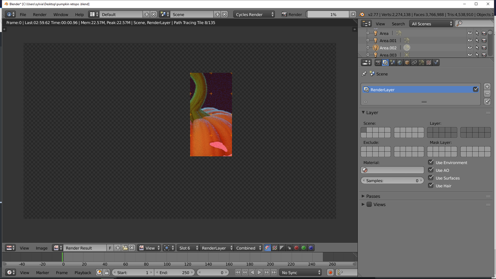The height and width of the screenshot is (279, 496).
Task: Uncheck Use Environment option
Action: (431, 162)
